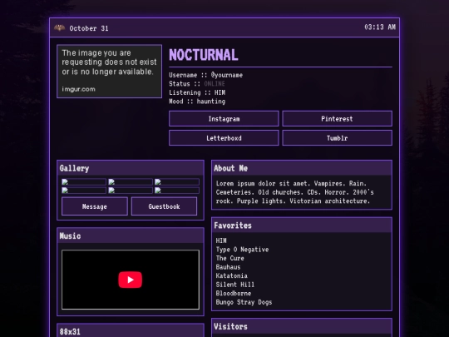This screenshot has width=449, height=337.
Task: Click the 88x31 panel header
Action: click(x=131, y=330)
